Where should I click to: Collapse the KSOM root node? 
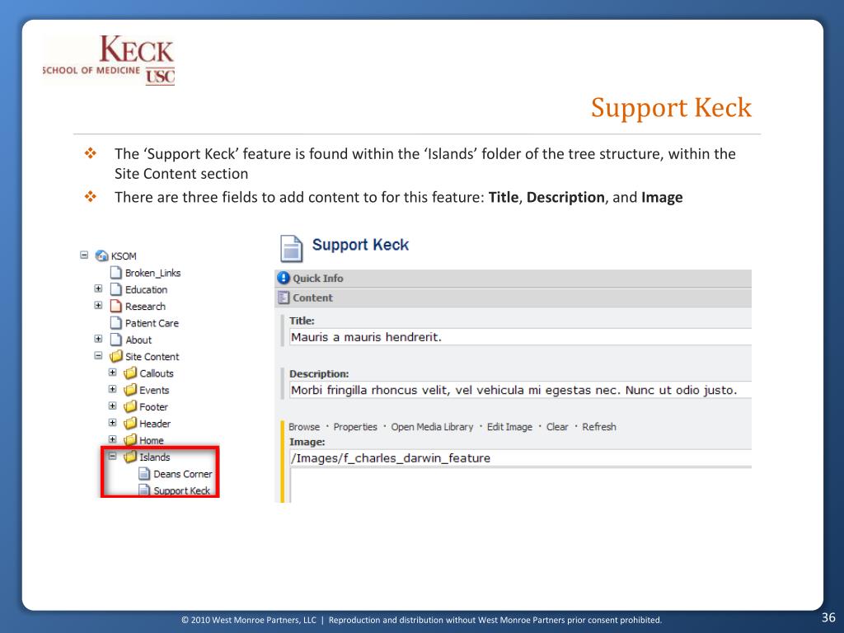[x=84, y=256]
